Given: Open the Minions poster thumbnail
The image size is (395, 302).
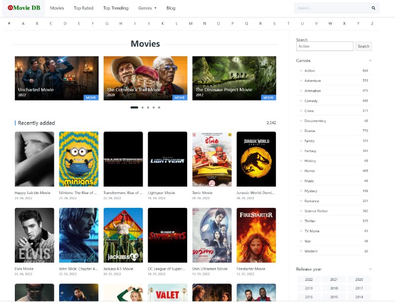Looking at the screenshot, I should tap(79, 159).
